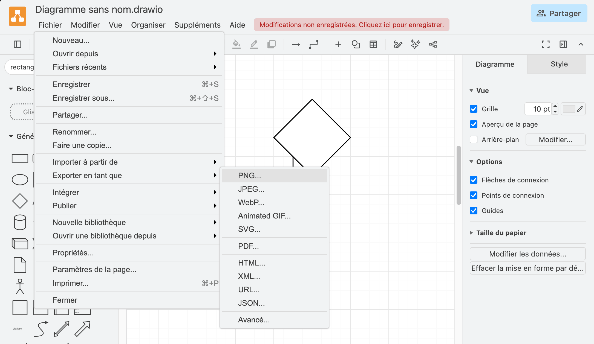Select Enregistrer sous... menu entry
This screenshot has width=594, height=344.
pos(129,98)
